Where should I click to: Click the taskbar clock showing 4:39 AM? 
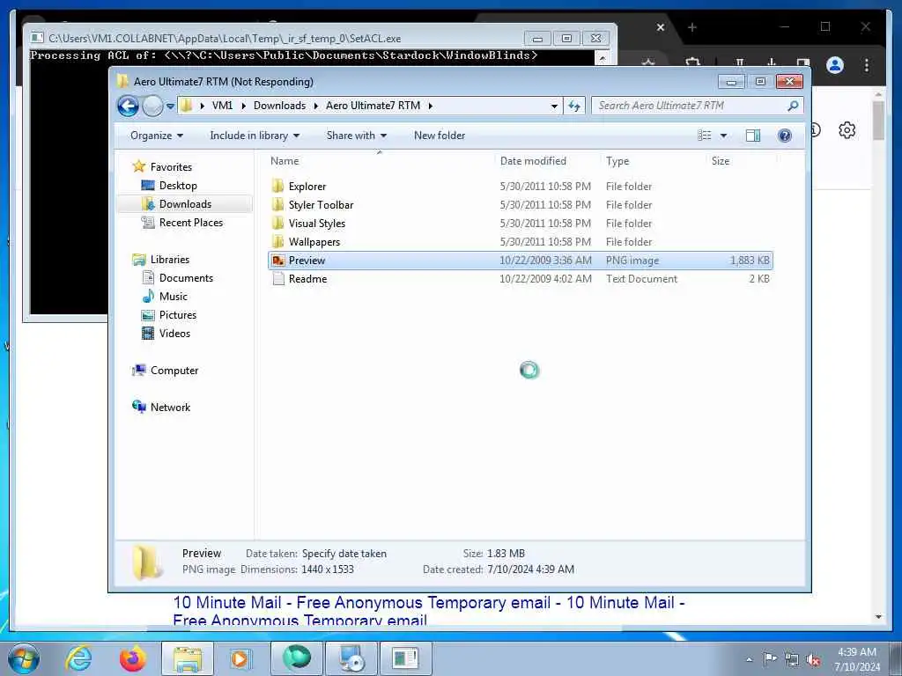click(x=857, y=659)
